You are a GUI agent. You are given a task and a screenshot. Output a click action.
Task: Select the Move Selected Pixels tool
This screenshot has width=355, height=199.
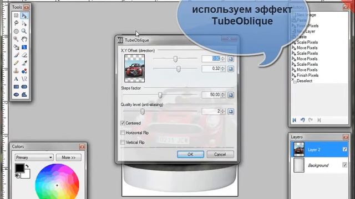[x=24, y=15]
